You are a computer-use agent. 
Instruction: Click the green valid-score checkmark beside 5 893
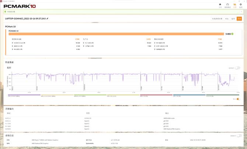coord(233,34)
